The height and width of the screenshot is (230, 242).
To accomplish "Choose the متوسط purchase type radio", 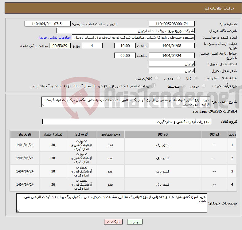I will point(184,85).
